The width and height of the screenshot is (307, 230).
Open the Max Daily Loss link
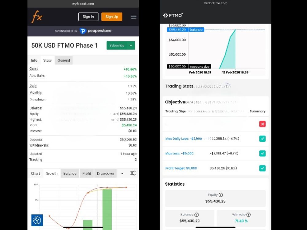tap(184, 139)
